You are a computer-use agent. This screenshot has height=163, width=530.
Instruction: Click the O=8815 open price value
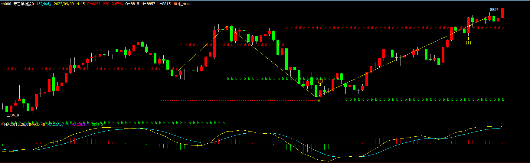coord(132,4)
